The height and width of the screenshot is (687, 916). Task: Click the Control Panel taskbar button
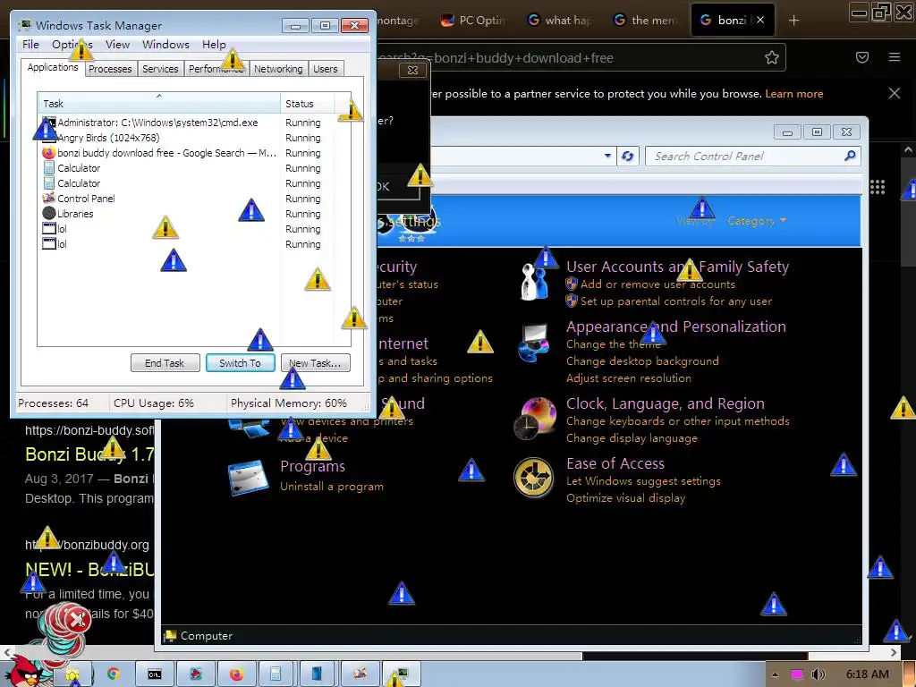pos(360,674)
